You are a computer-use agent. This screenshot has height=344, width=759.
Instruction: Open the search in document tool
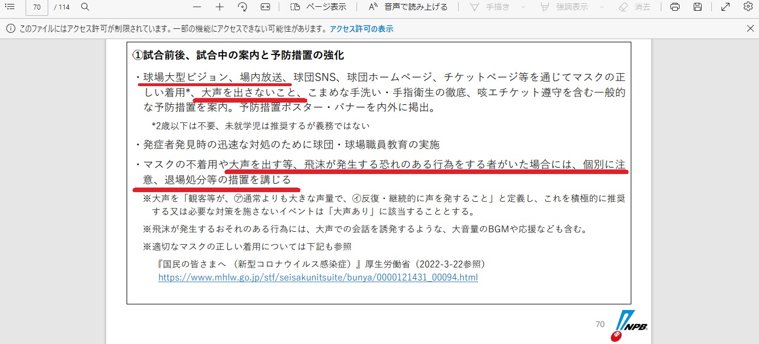[85, 7]
